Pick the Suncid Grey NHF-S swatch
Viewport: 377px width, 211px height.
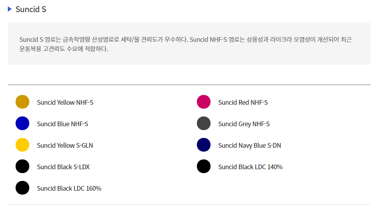[204, 123]
